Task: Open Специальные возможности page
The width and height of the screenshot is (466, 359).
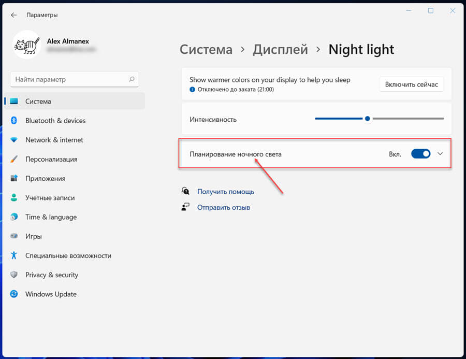Action: [74, 255]
